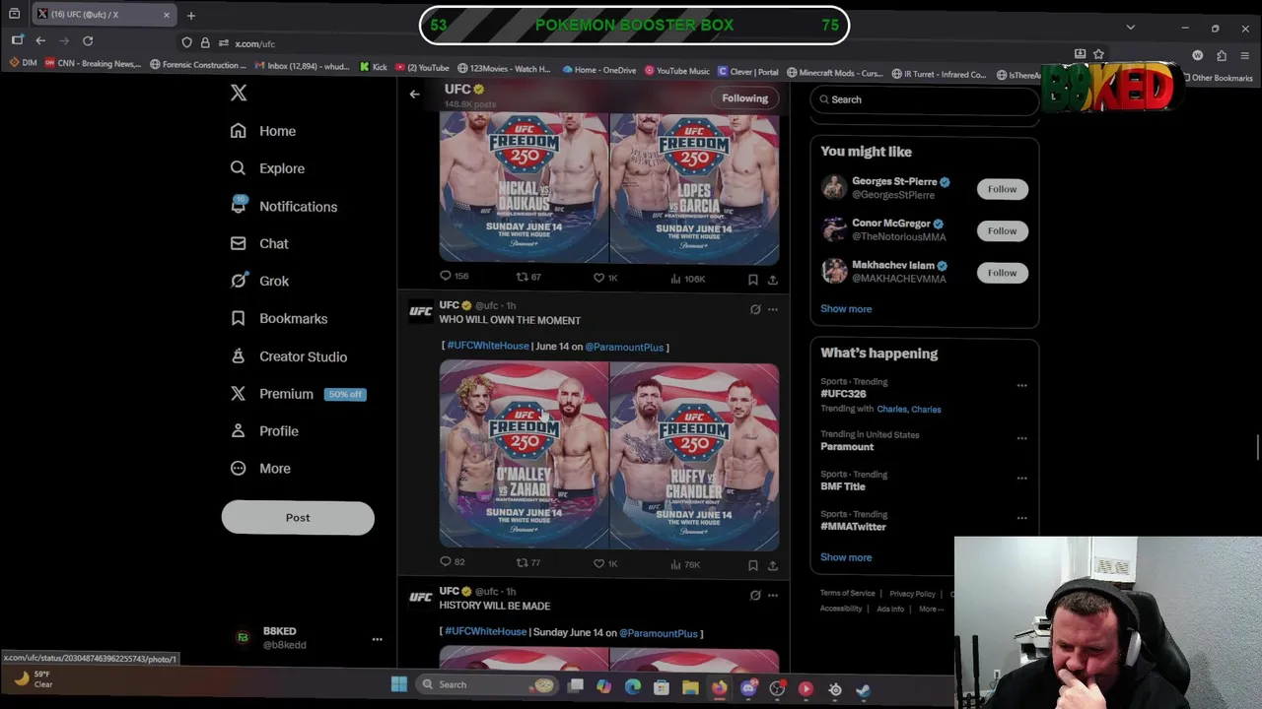Click the Post button

[298, 518]
